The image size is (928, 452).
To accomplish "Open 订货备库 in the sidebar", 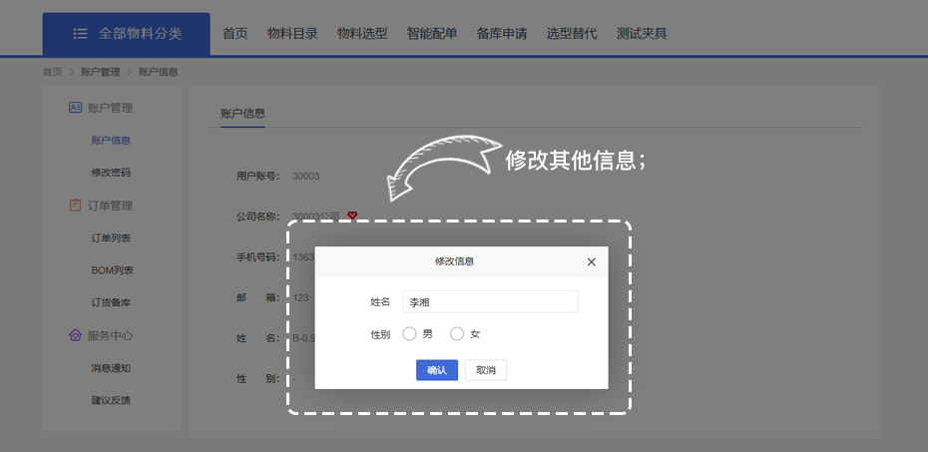I will pyautogui.click(x=111, y=303).
